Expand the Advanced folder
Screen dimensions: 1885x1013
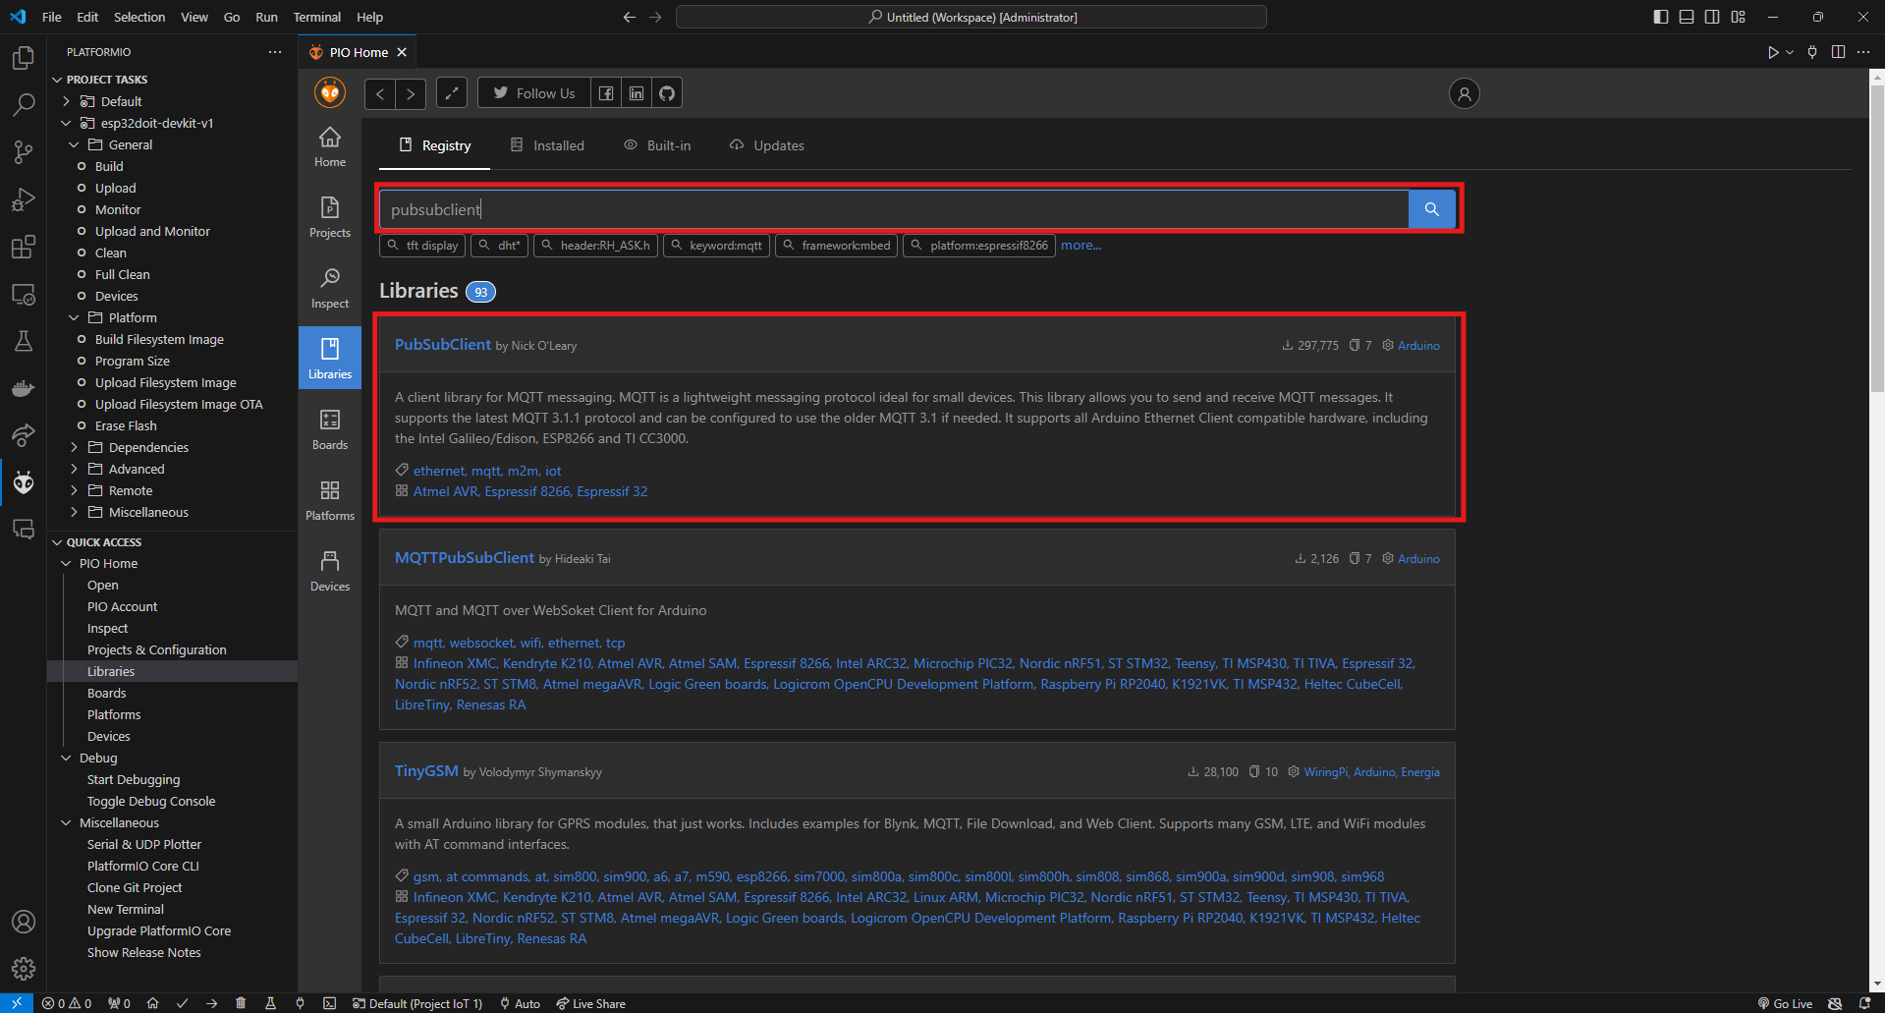click(74, 469)
